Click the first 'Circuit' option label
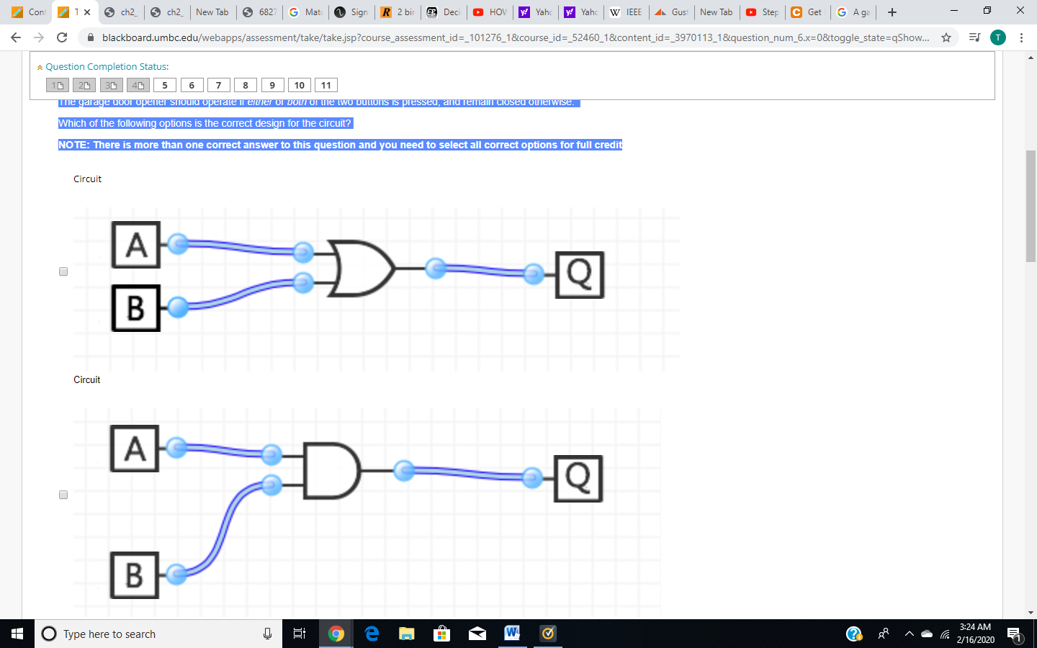Viewport: 1037px width, 648px height. click(x=88, y=179)
